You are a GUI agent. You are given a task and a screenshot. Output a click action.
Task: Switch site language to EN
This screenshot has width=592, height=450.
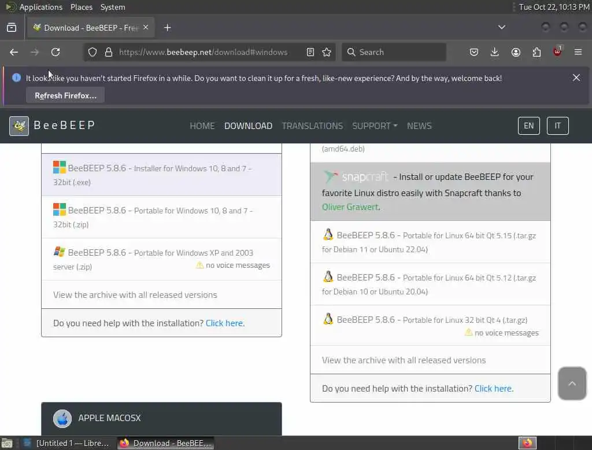coord(528,126)
